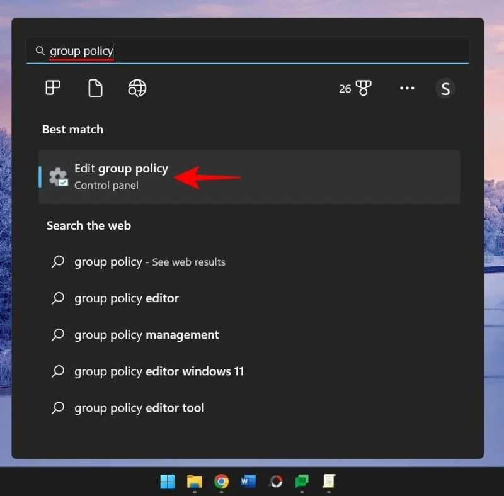The height and width of the screenshot is (496, 504).
Task: Click magnifier icon beside 'group policy management'
Action: pos(58,335)
